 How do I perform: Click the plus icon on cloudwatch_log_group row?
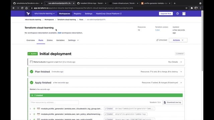click(34, 109)
